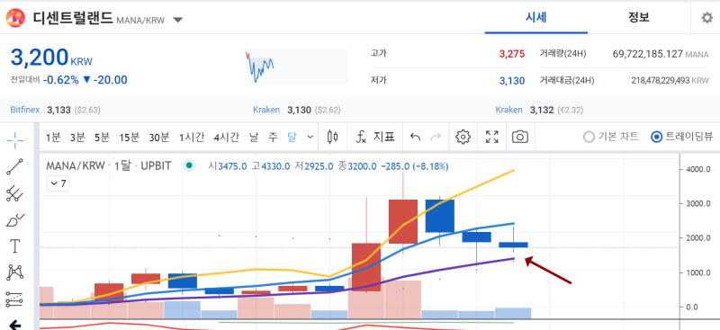Set chart interval to 날 (daily)
Image resolution: width=720 pixels, height=330 pixels.
254,138
